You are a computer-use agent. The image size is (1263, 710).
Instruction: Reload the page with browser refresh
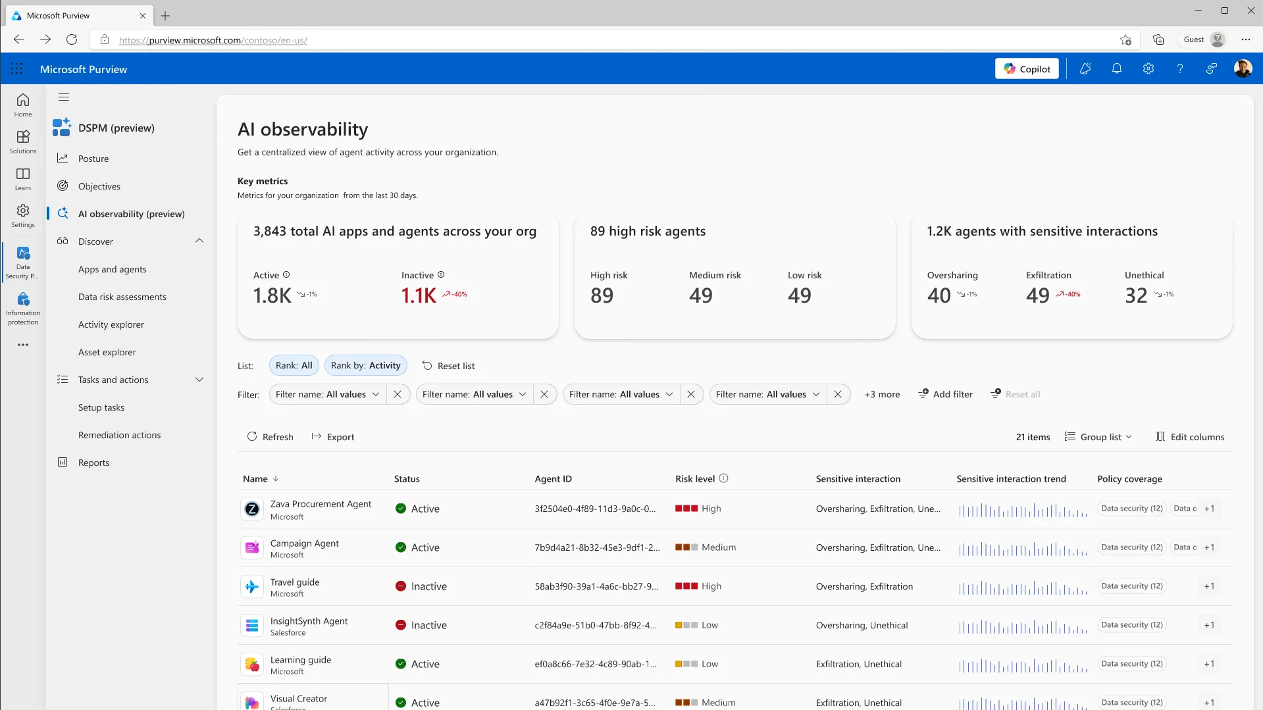[72, 39]
